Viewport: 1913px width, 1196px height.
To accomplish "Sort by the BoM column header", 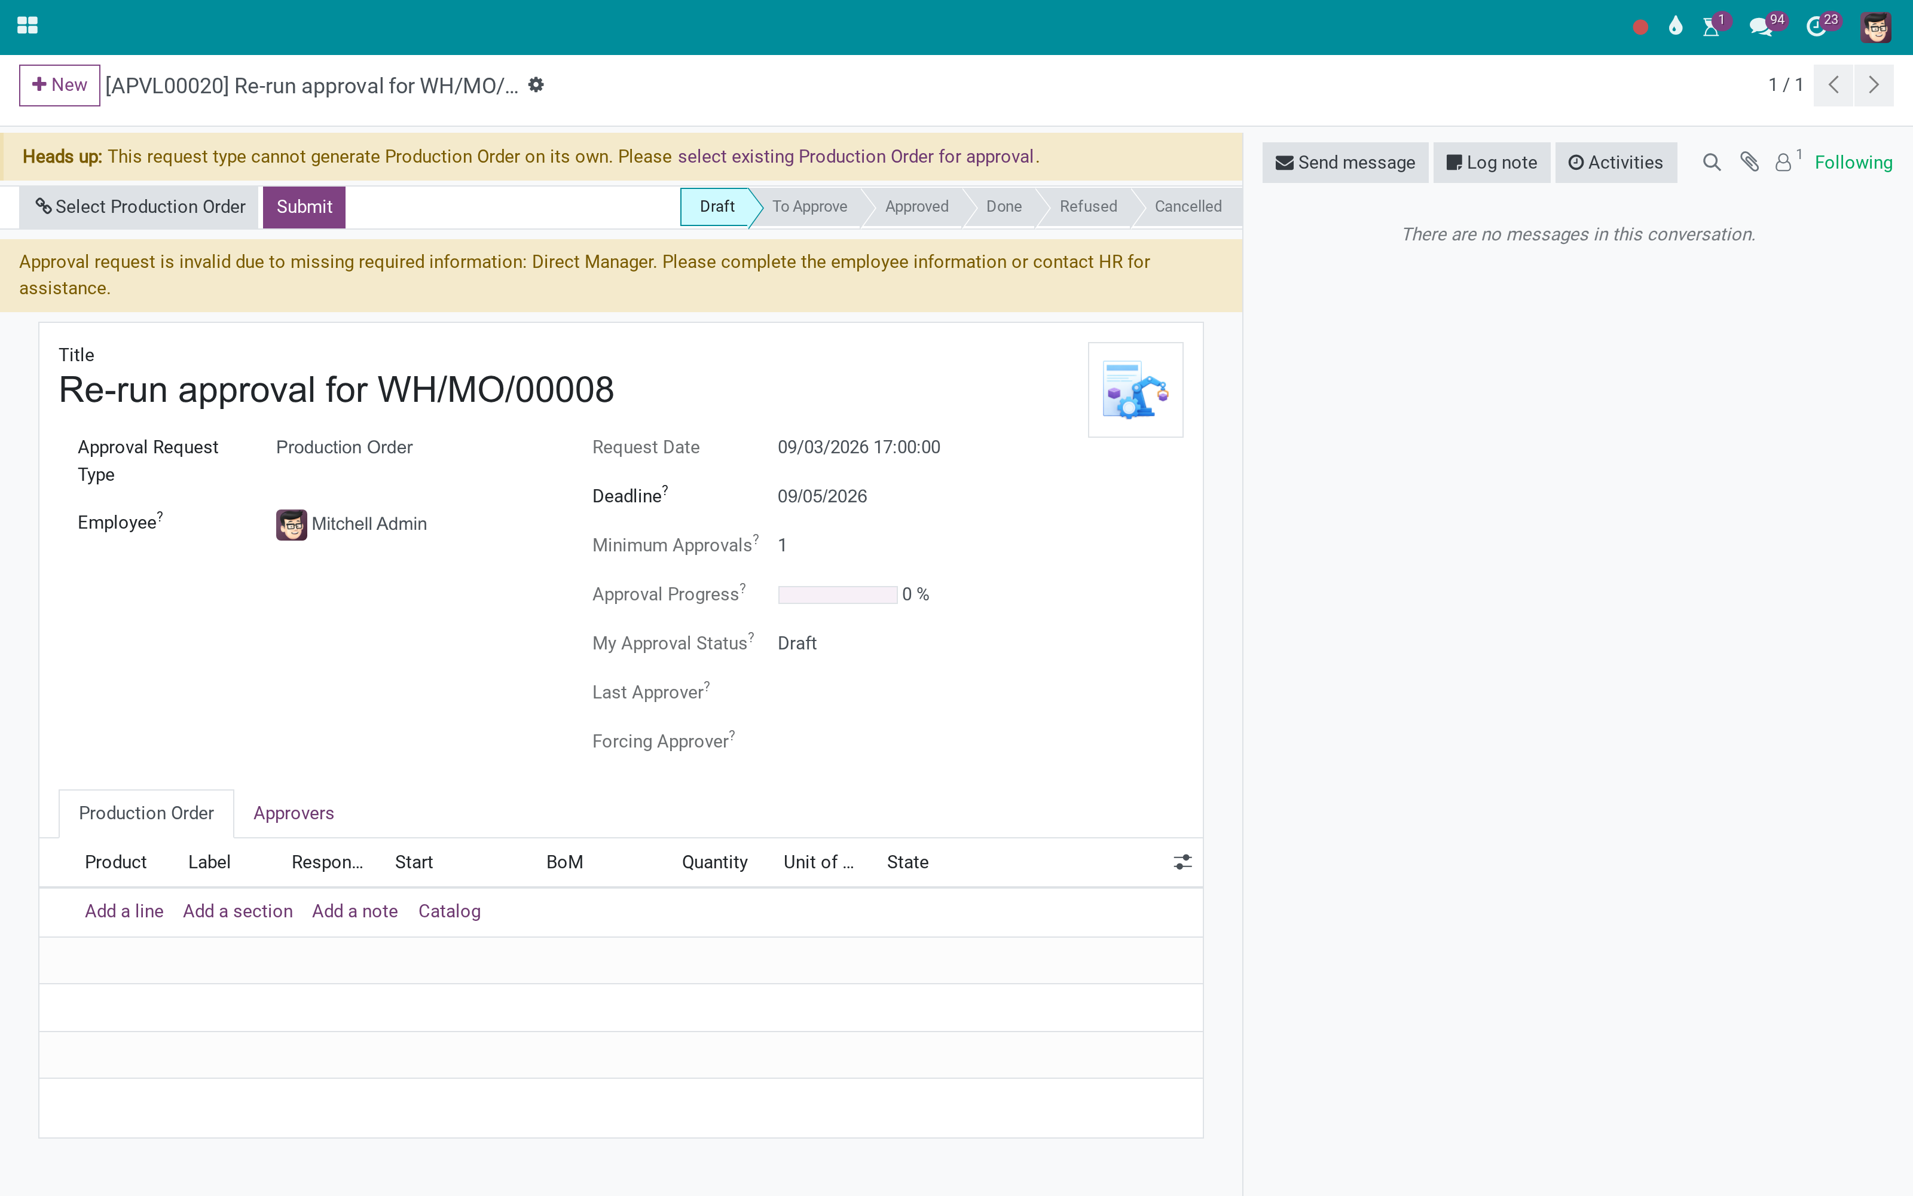I will (564, 862).
